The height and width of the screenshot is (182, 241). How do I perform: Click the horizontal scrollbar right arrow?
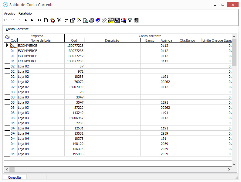229,169
